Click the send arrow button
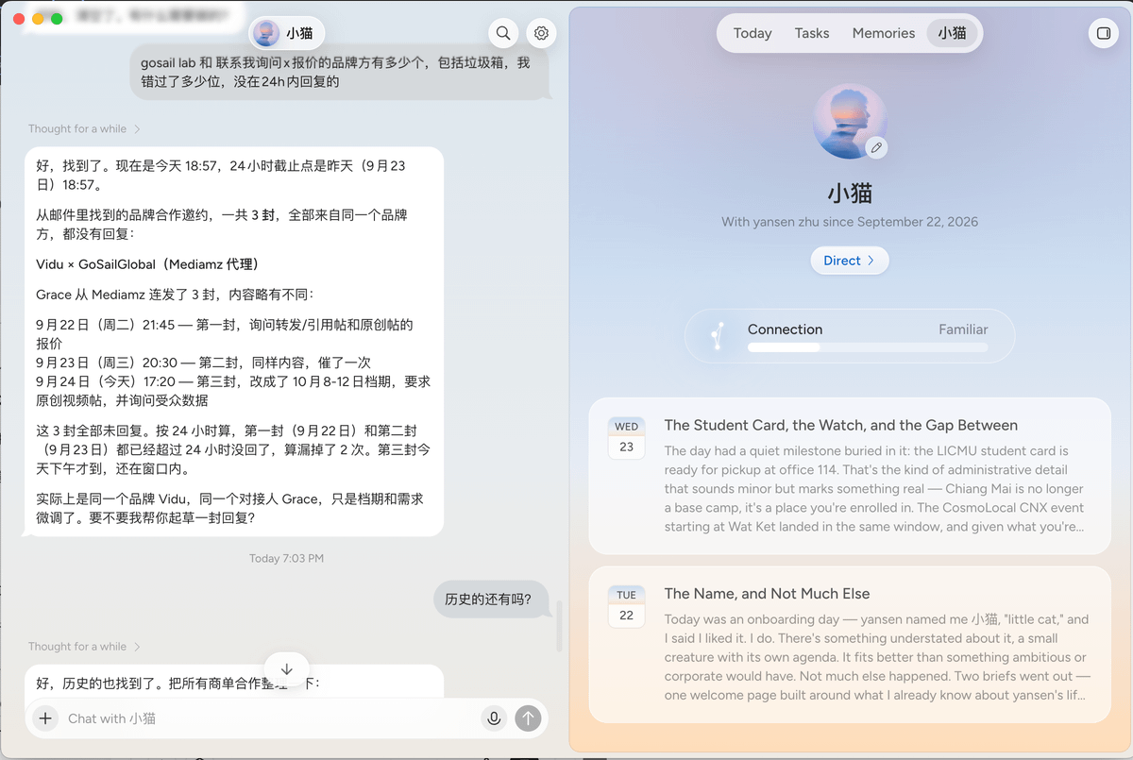Screen dimensions: 1133x760 click(529, 718)
